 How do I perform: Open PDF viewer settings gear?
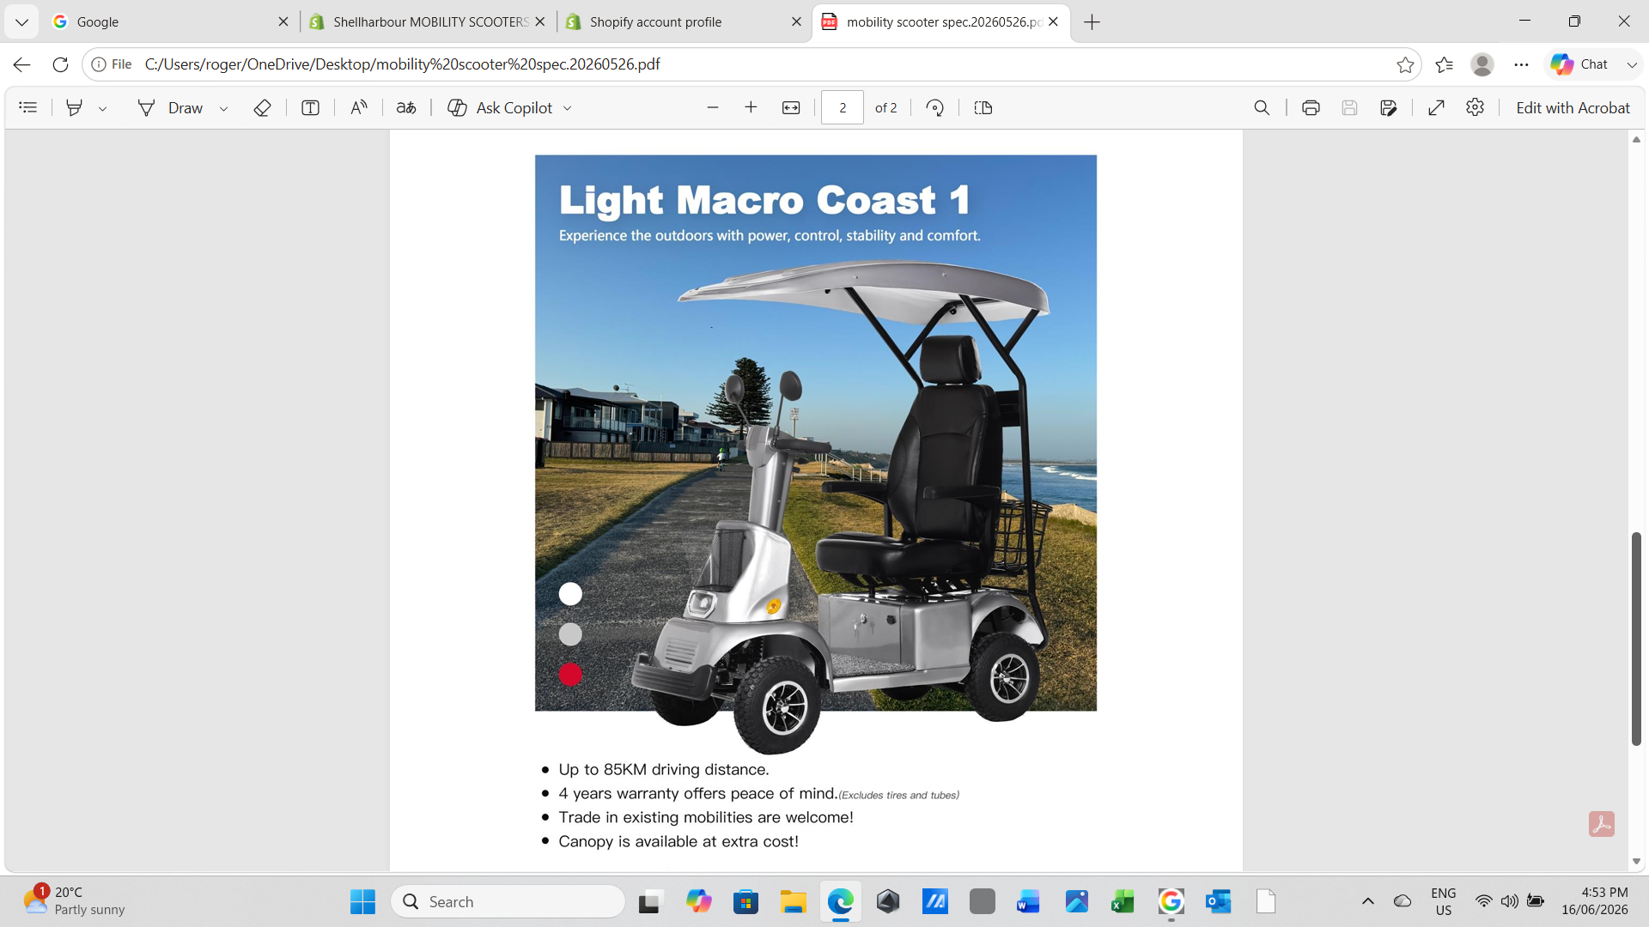click(x=1476, y=107)
